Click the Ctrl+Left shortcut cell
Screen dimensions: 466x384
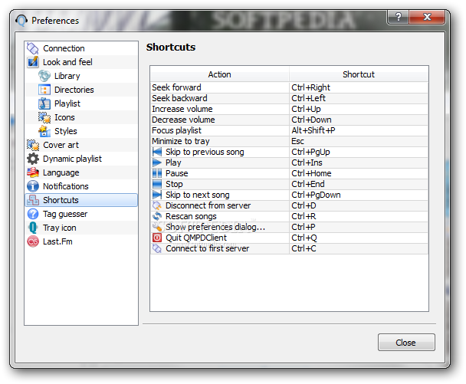pos(359,98)
